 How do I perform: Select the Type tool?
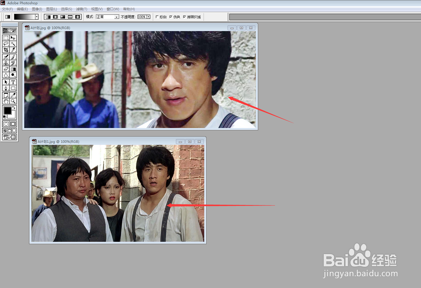[x=13, y=82]
